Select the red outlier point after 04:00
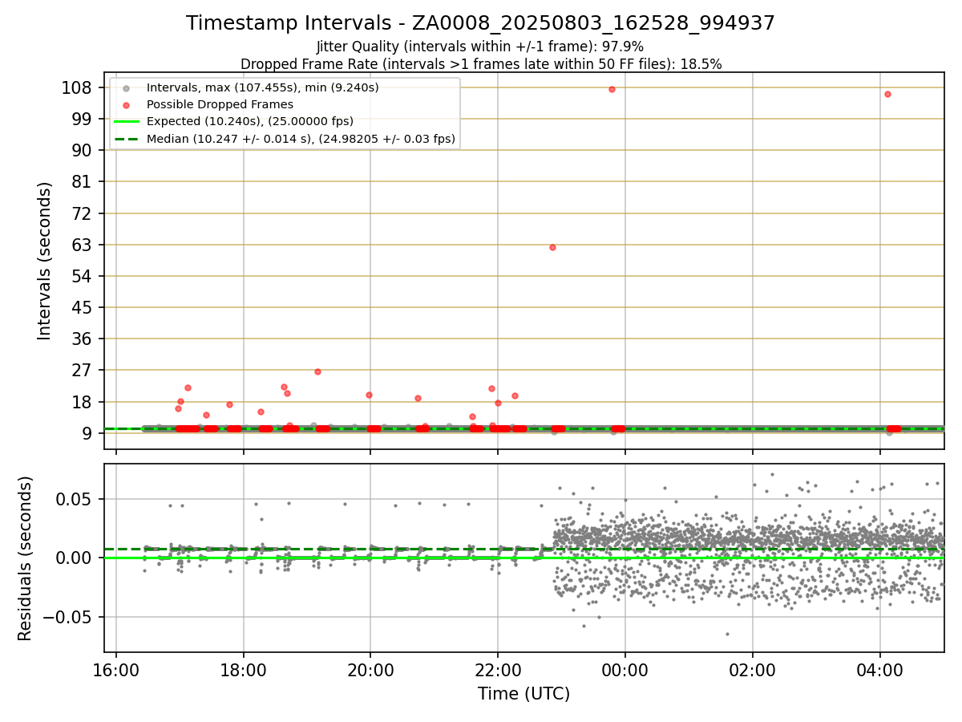The width and height of the screenshot is (962, 722). click(887, 94)
